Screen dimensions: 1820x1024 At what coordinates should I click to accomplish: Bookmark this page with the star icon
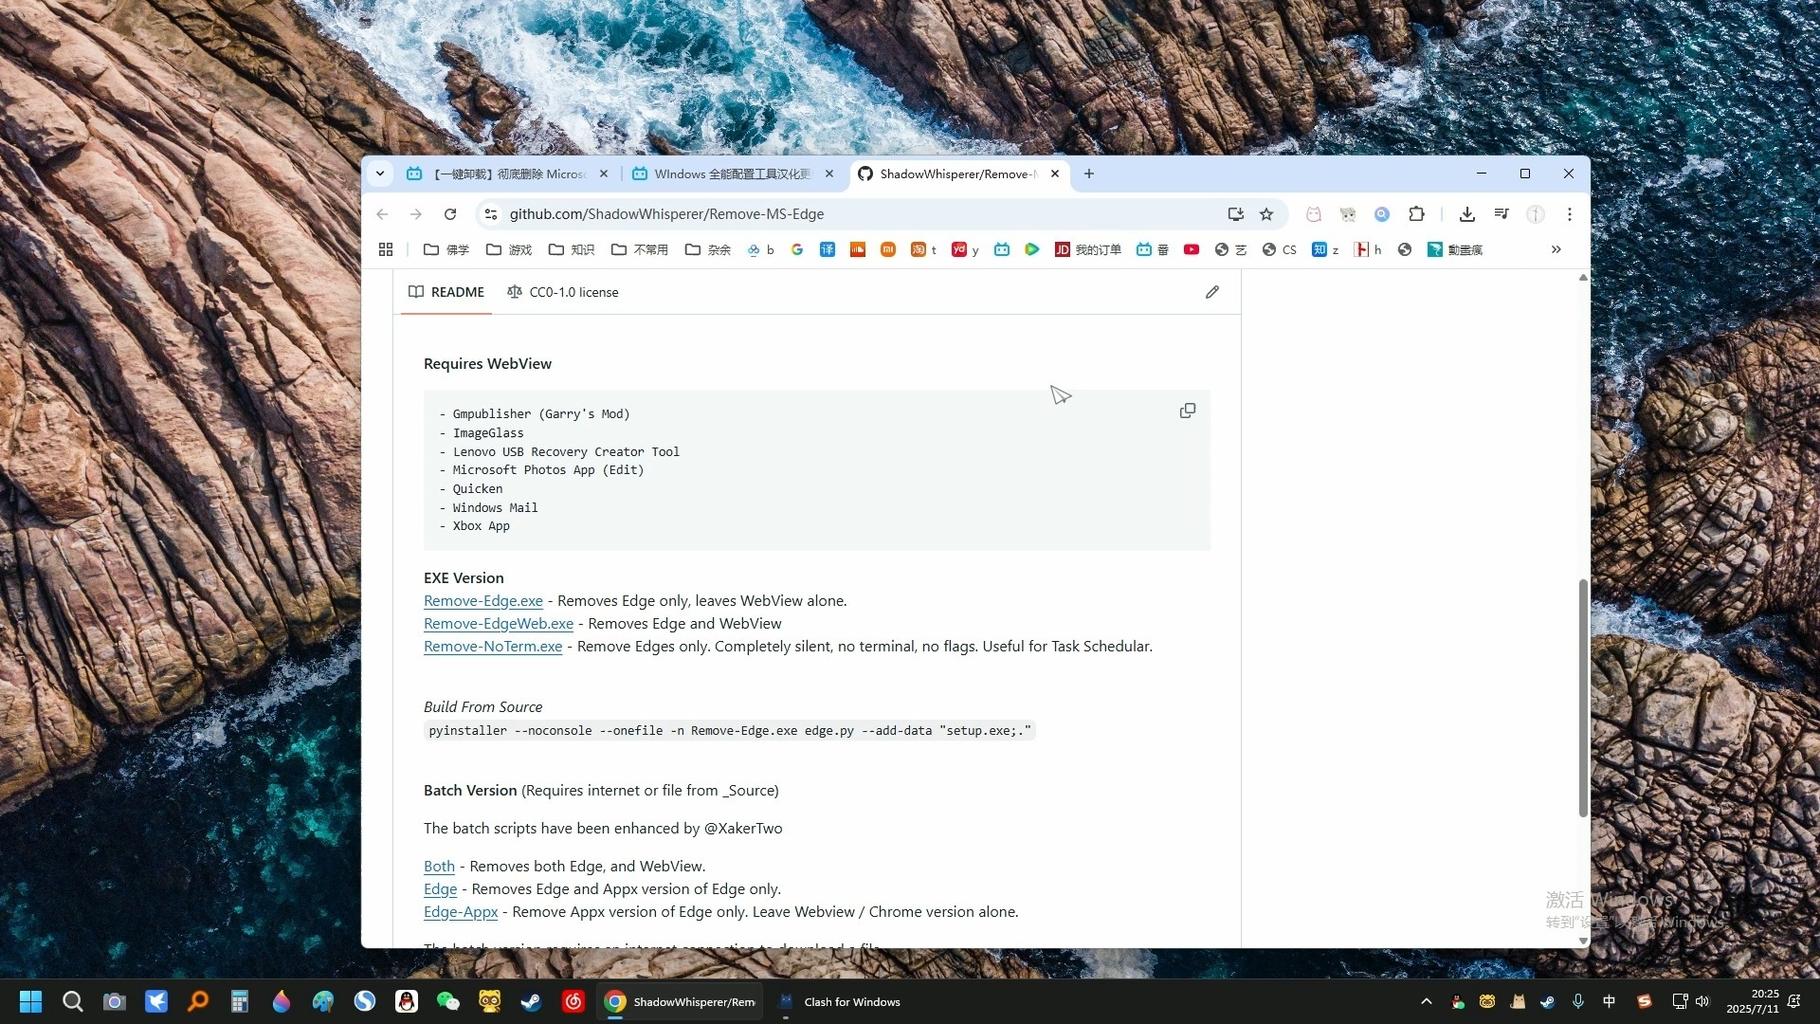click(1266, 214)
